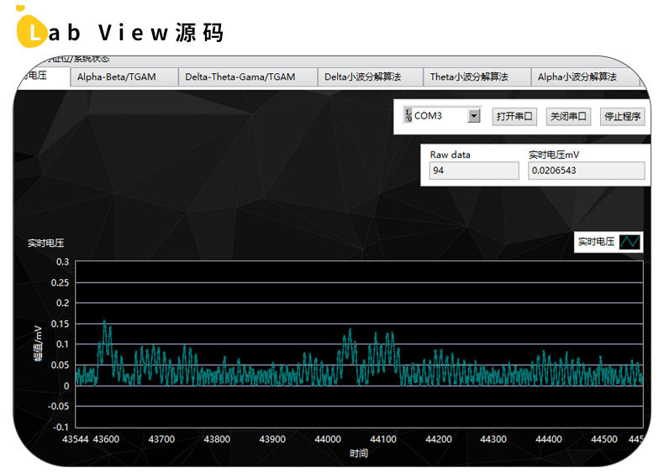The height and width of the screenshot is (473, 664).
Task: Click the X-axis label 44300
Action: (x=493, y=439)
